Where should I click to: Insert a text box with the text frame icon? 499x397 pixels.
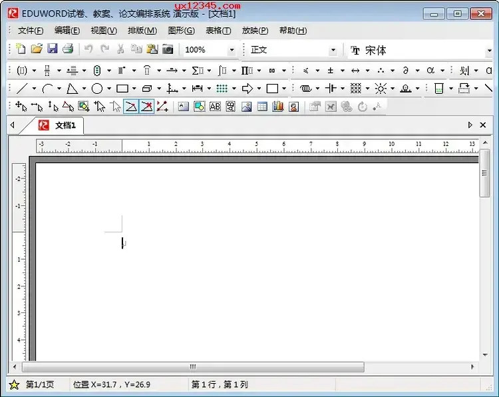click(x=184, y=107)
